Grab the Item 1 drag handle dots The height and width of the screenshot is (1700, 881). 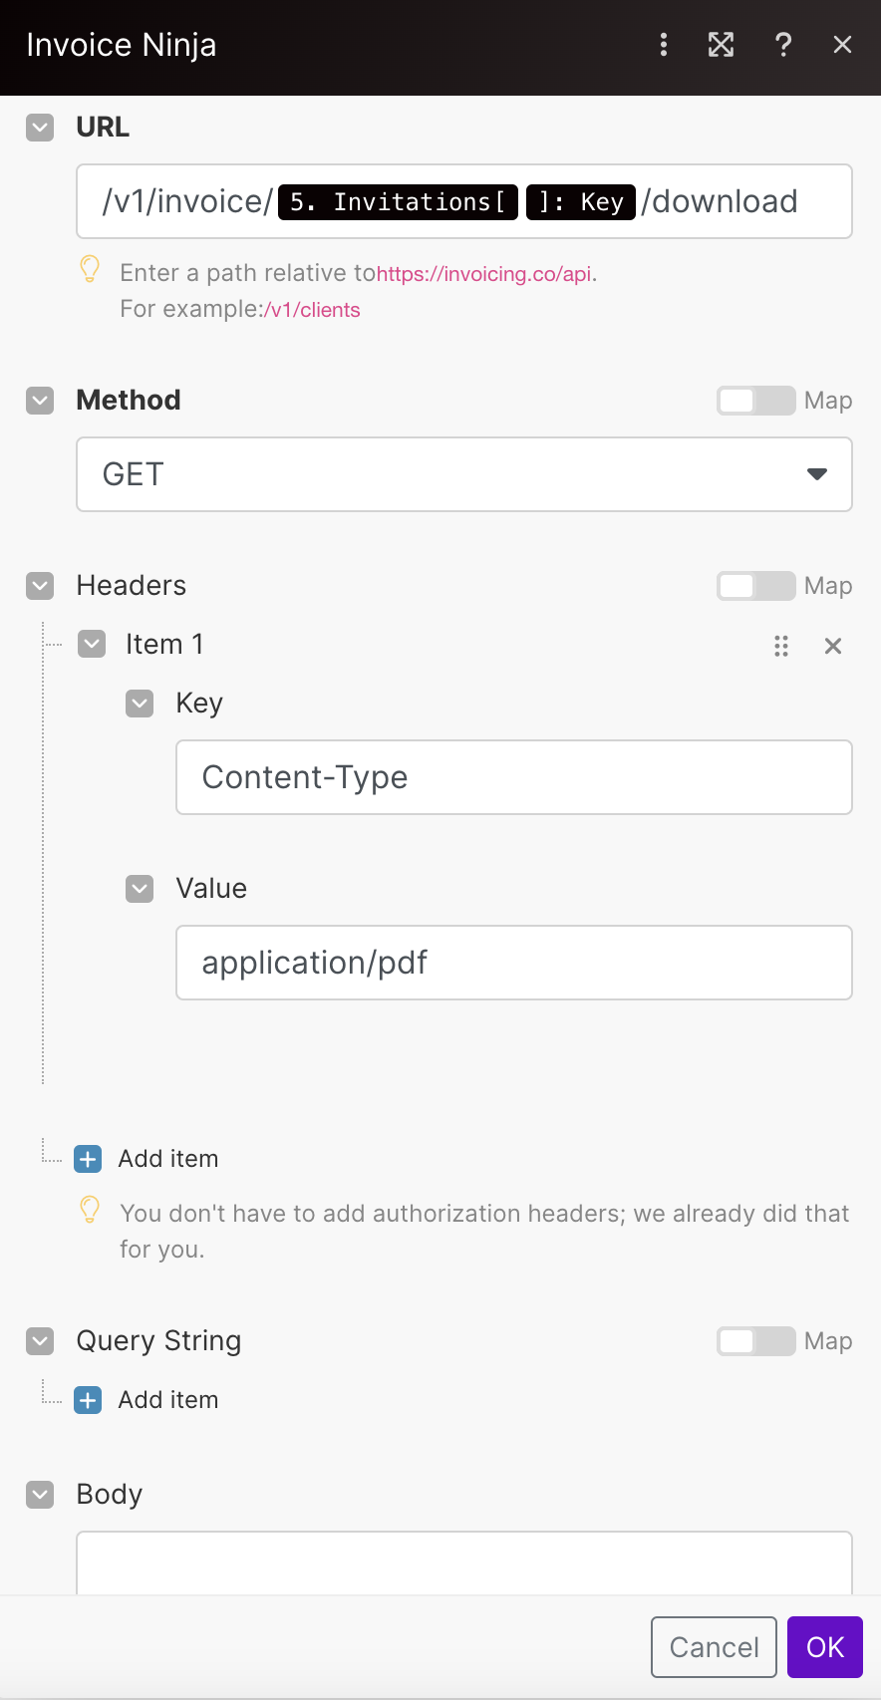click(x=781, y=646)
